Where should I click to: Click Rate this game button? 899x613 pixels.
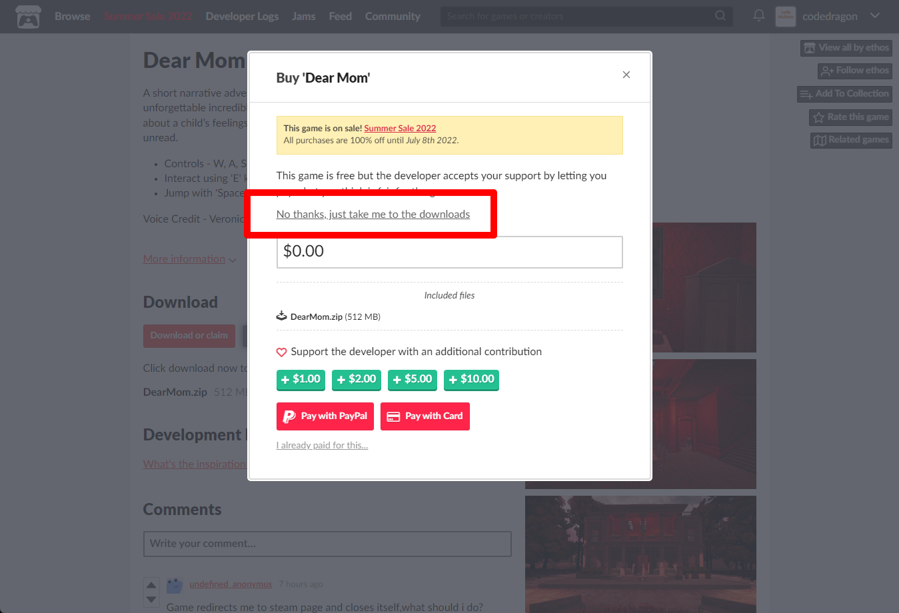(850, 117)
